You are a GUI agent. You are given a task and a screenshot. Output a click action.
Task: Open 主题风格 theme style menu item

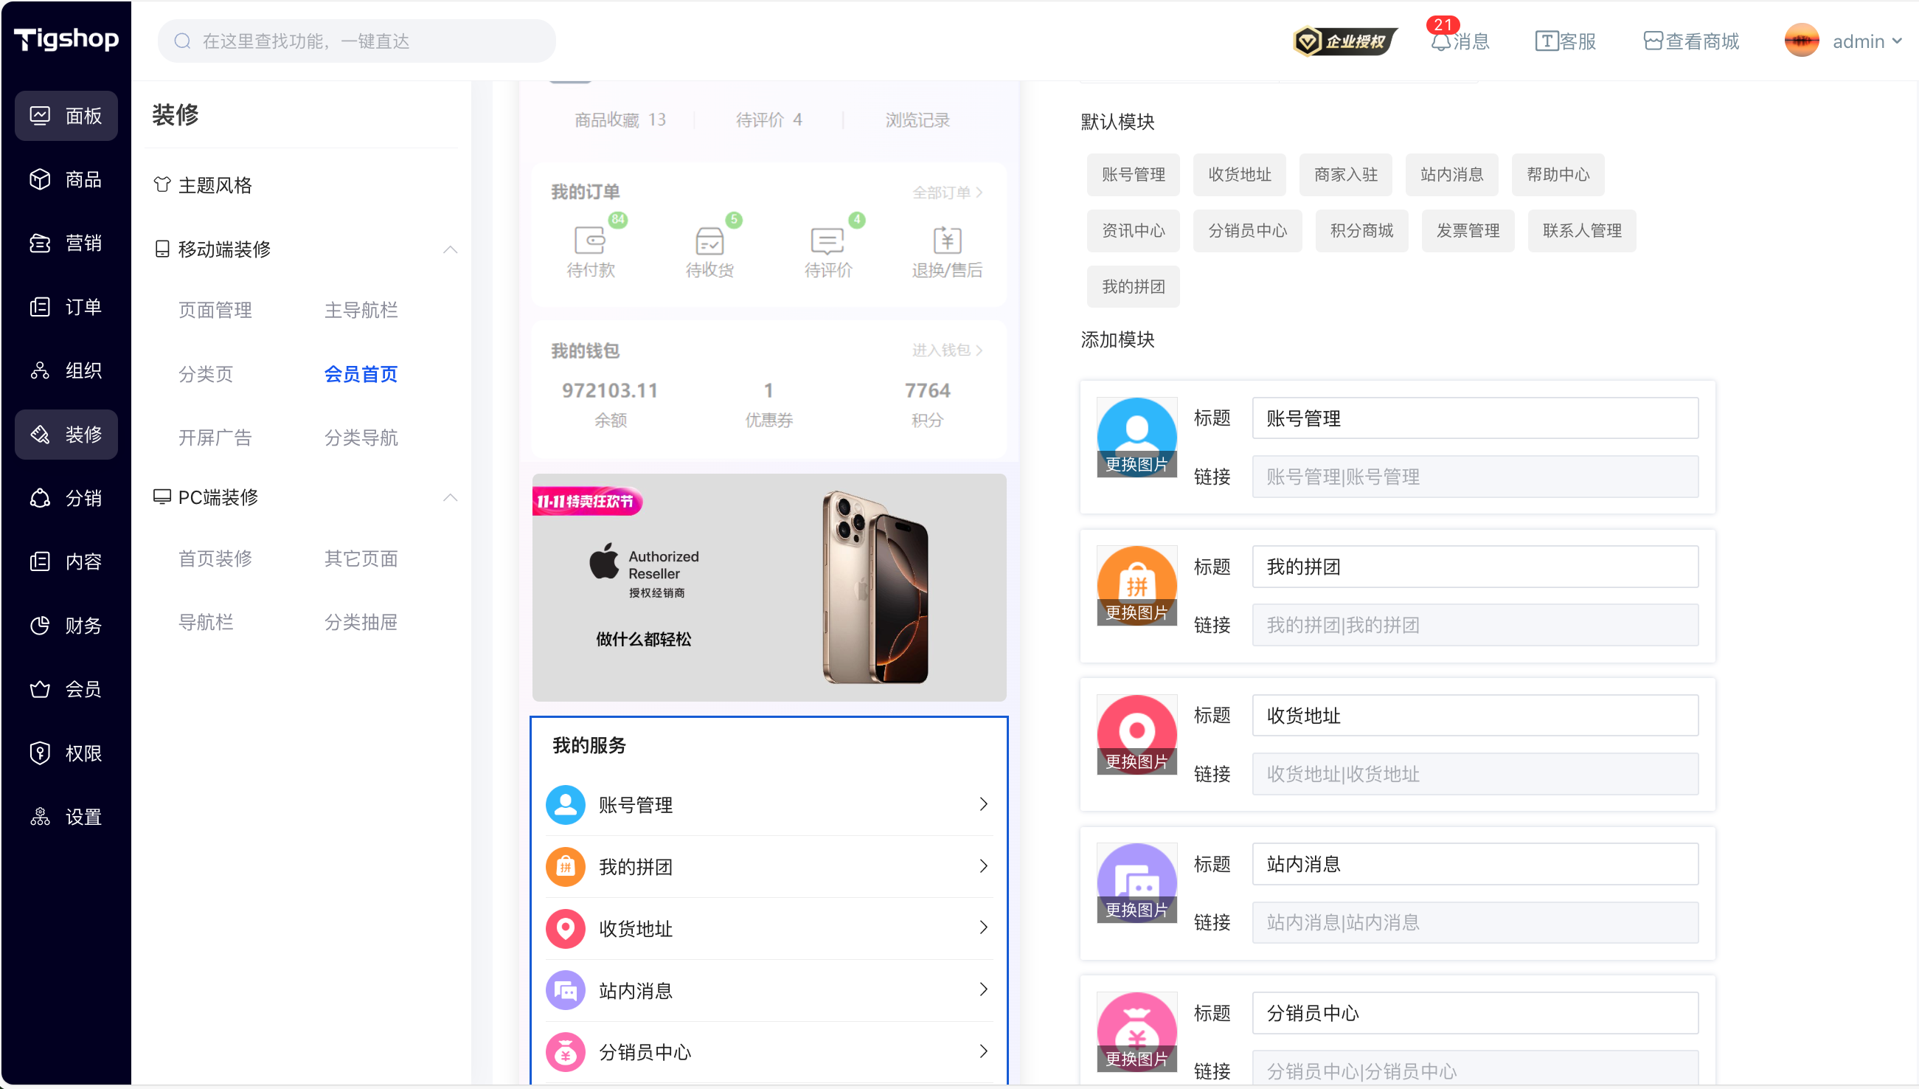204,184
